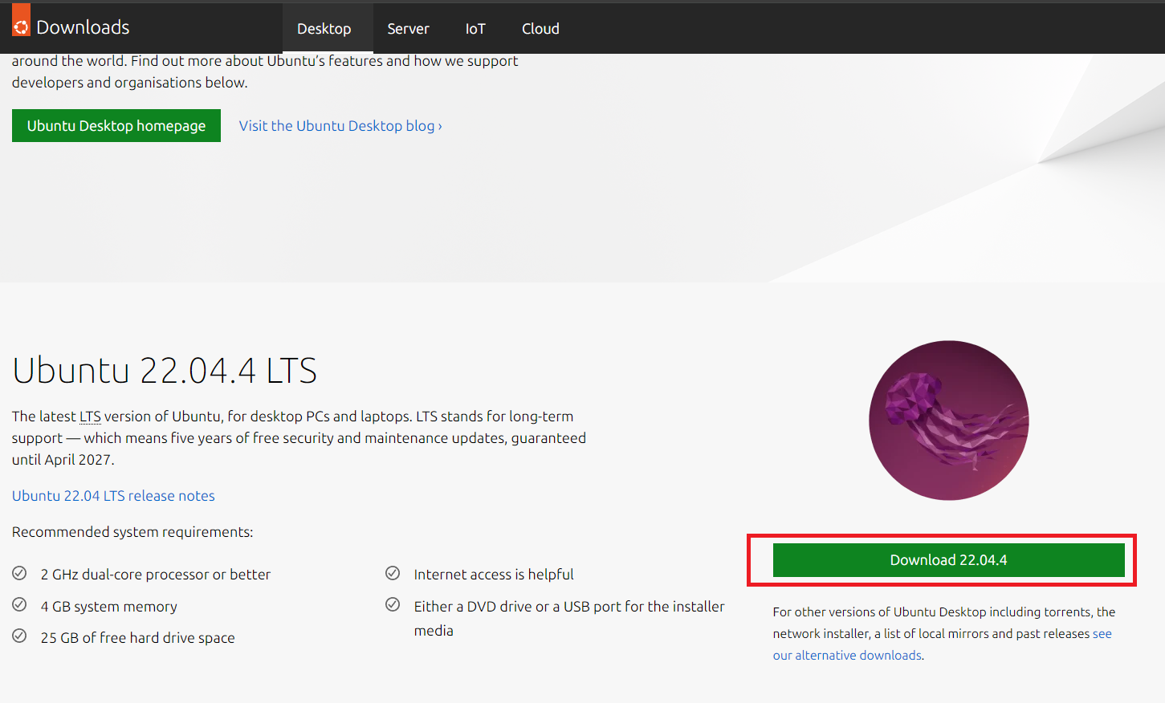Click the '25 GB of free hard drive space' text
The width and height of the screenshot is (1165, 703).
click(138, 638)
